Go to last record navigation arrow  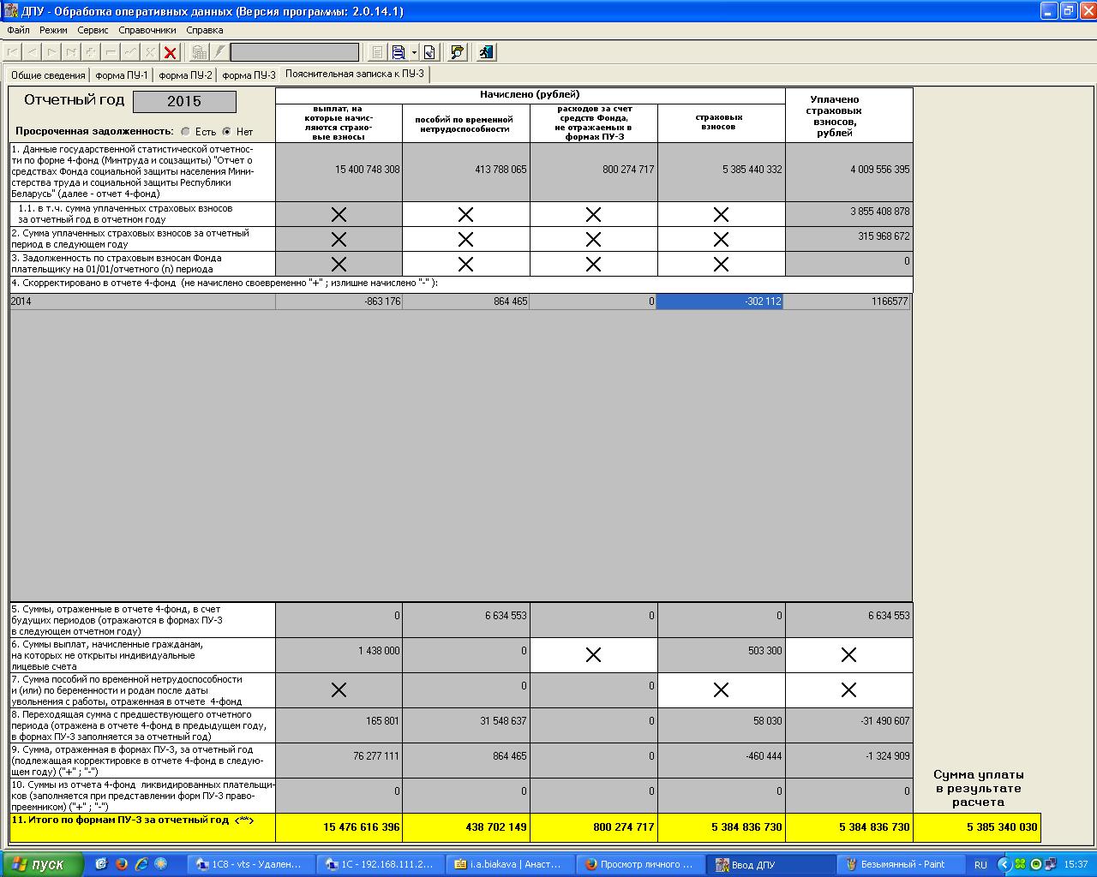click(71, 52)
